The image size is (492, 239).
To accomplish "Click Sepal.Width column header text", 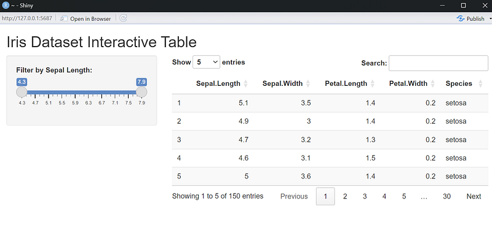I will pos(282,83).
